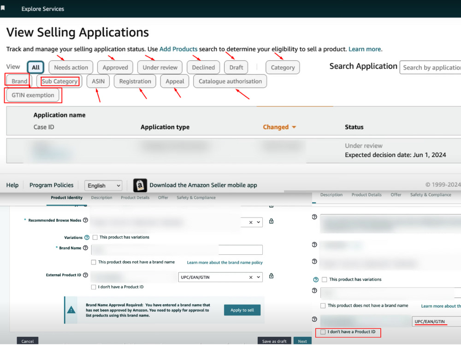Check 'This product has variations' in left form
This screenshot has height=345, width=461.
95,237
